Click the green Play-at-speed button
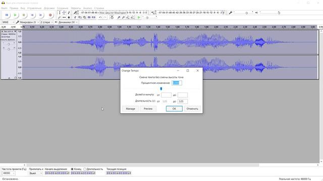The width and height of the screenshot is (323, 181). 139,18
